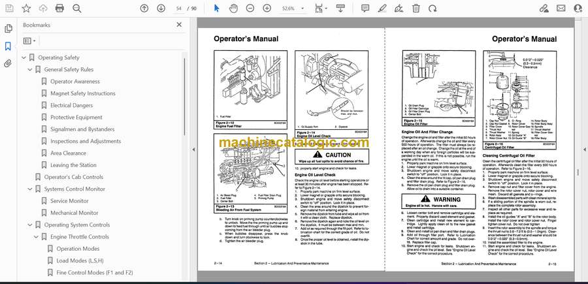Open the account profile icon
The height and width of the screenshot is (284, 588).
pyautogui.click(x=578, y=8)
